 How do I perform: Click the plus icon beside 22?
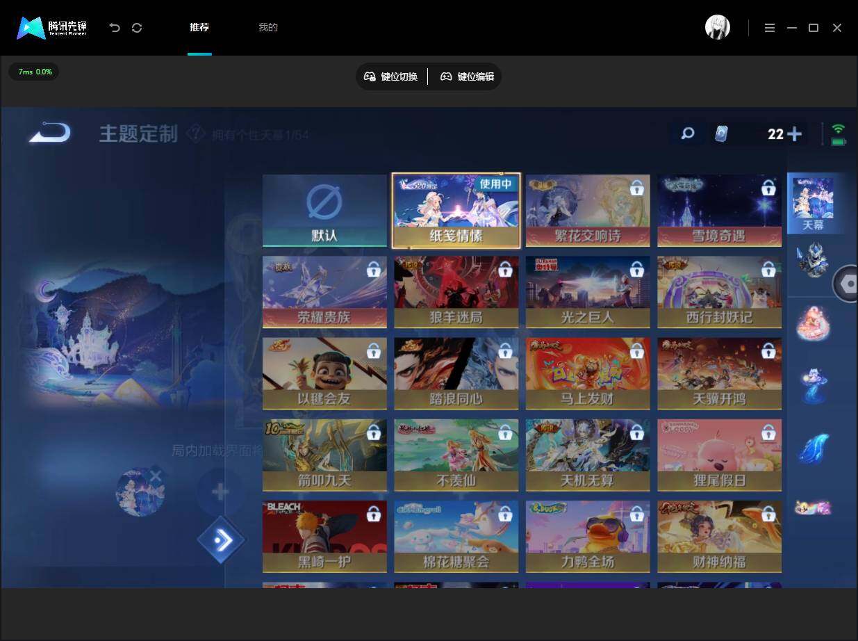coord(795,133)
